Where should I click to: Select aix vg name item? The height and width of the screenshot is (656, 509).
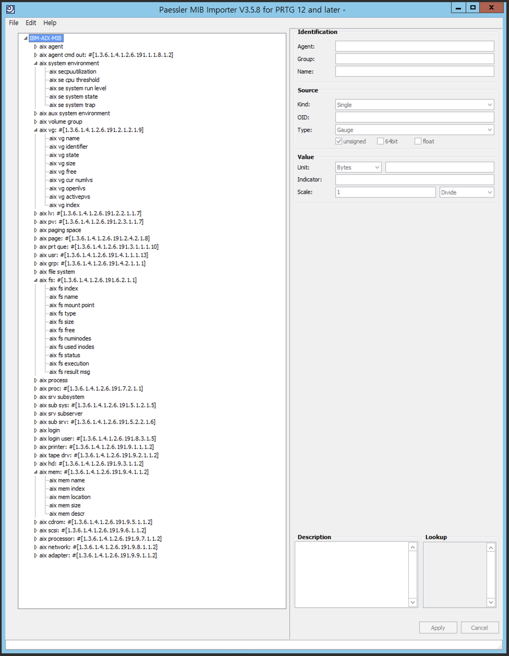click(x=64, y=138)
